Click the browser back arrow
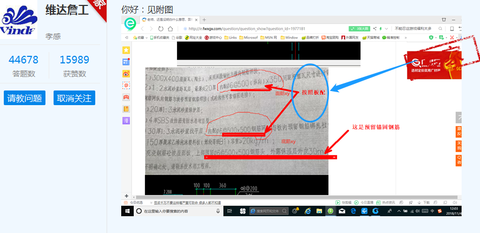 point(142,29)
